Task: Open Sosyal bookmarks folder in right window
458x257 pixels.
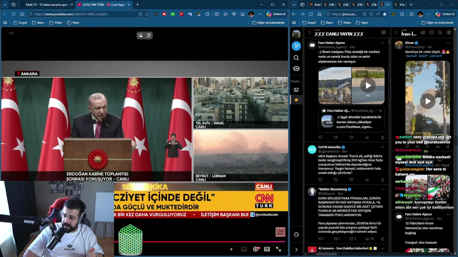Action: coord(309,22)
